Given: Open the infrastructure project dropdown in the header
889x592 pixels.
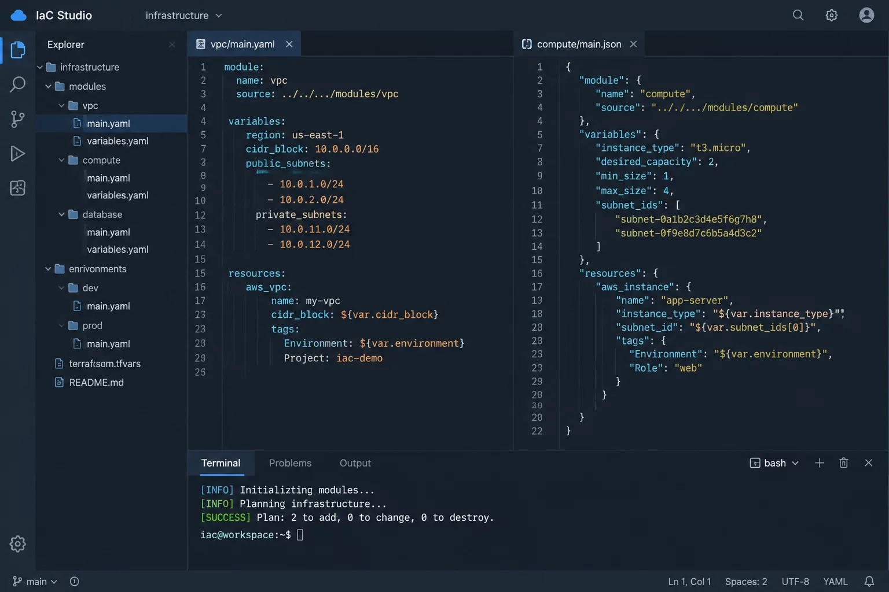Looking at the screenshot, I should pyautogui.click(x=183, y=16).
